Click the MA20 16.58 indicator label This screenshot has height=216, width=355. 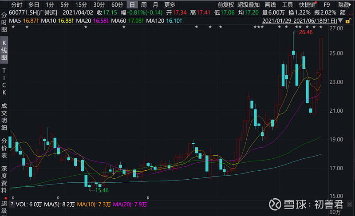click(x=92, y=21)
